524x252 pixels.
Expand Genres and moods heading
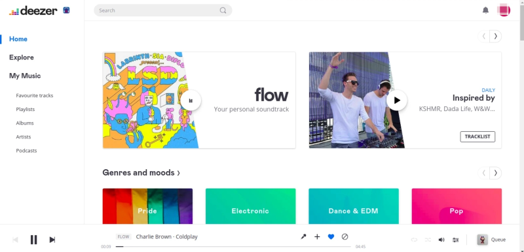coord(141,173)
